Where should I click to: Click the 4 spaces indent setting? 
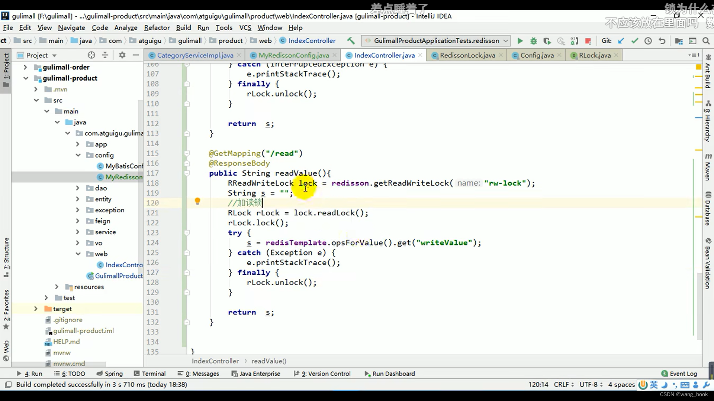coord(621,384)
